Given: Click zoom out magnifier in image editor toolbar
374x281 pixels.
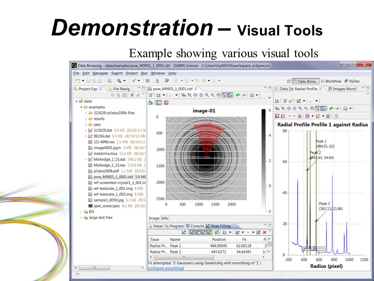Looking at the screenshot, I should pyautogui.click(x=213, y=95).
